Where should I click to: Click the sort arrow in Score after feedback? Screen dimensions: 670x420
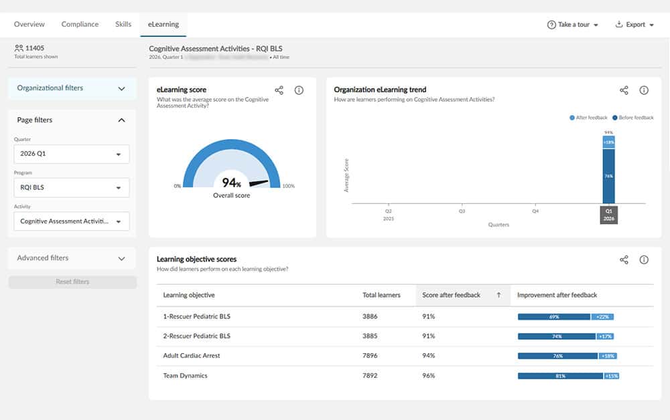point(498,295)
